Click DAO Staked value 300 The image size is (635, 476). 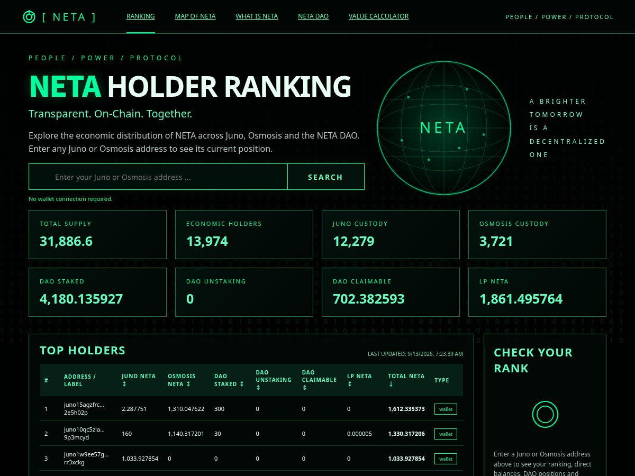coord(219,409)
